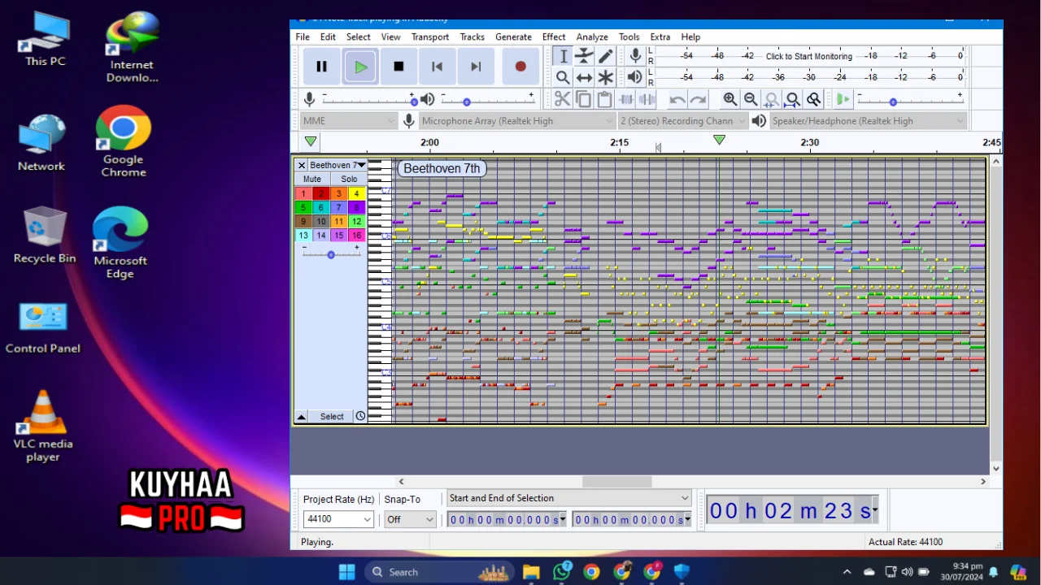Toggle MIDI channel 1 button

[303, 193]
